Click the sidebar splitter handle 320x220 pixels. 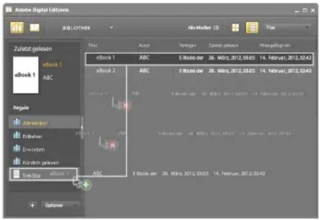[x=82, y=127]
